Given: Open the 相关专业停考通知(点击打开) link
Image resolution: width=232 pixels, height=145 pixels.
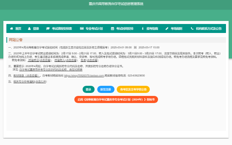Looking at the screenshot, I should [x=30, y=82].
